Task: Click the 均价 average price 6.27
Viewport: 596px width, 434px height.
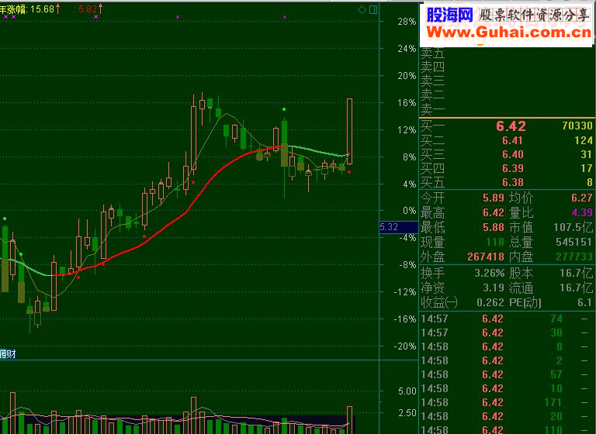Action: (x=582, y=198)
